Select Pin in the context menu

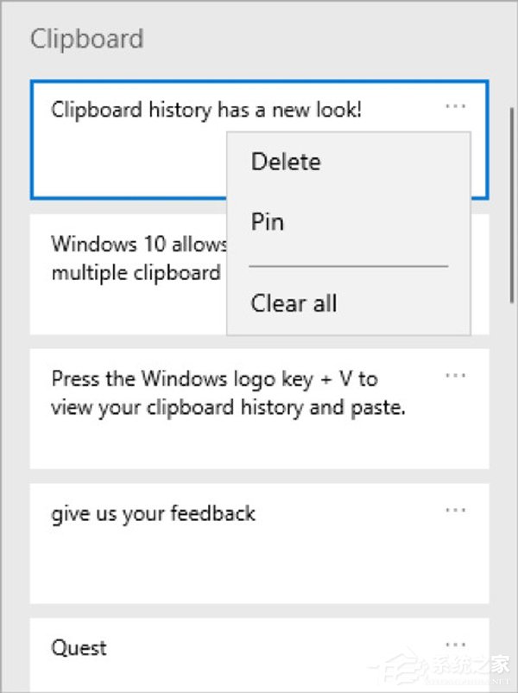tap(268, 222)
